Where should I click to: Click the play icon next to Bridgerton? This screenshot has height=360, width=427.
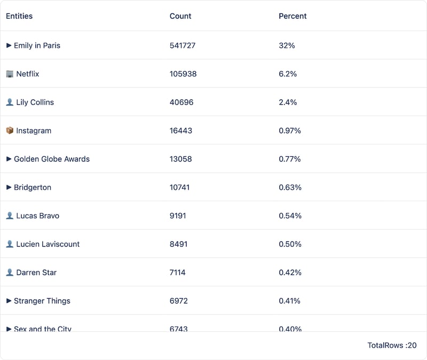(x=9, y=187)
